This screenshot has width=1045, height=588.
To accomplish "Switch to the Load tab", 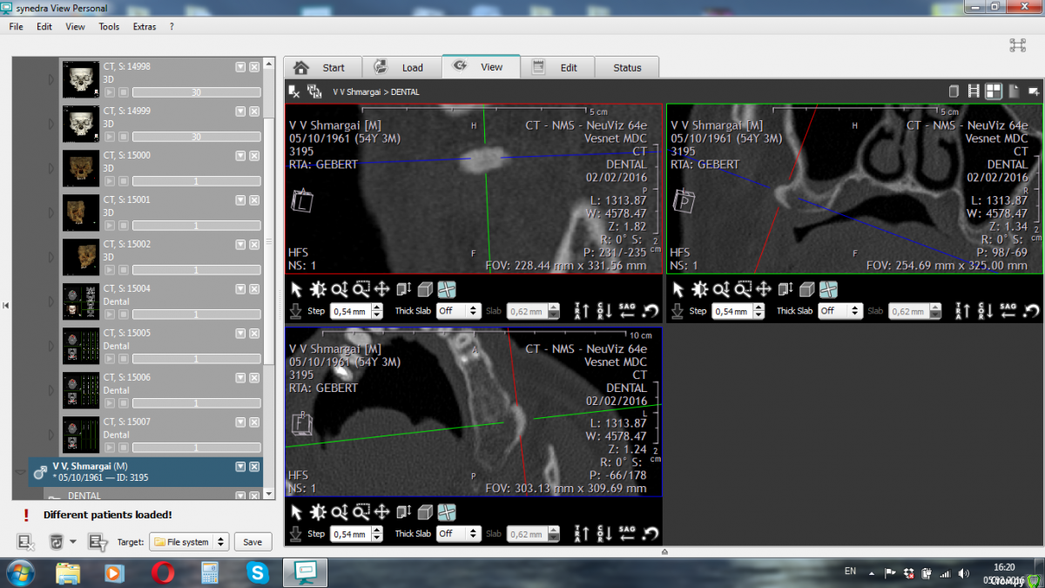I will (401, 67).
